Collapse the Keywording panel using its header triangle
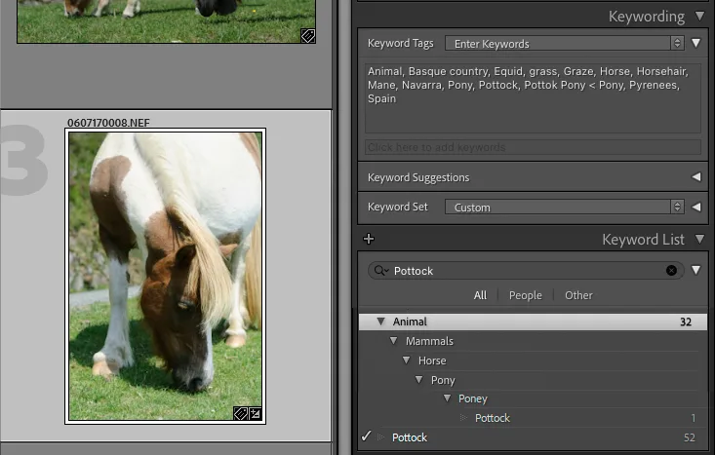This screenshot has height=455, width=715. pyautogui.click(x=699, y=17)
